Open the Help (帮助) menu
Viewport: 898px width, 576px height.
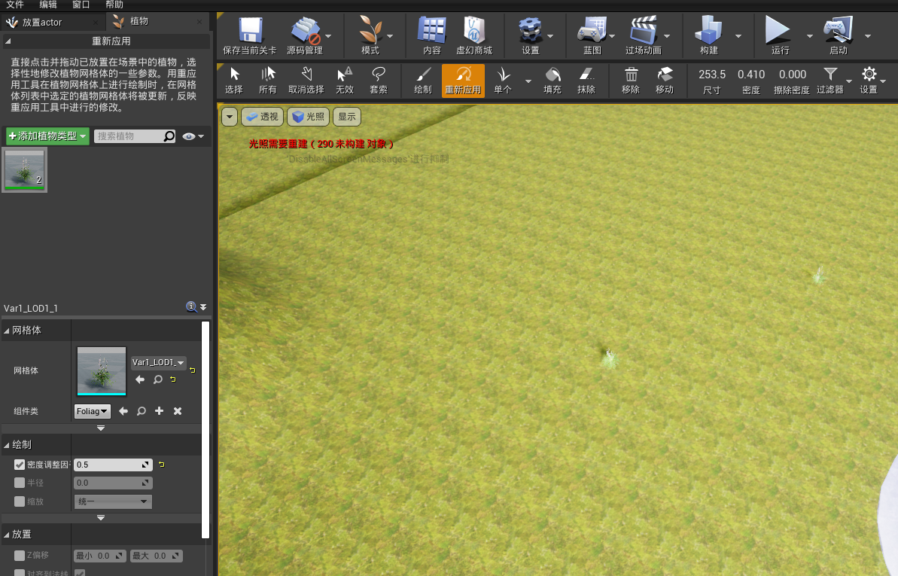pos(114,5)
